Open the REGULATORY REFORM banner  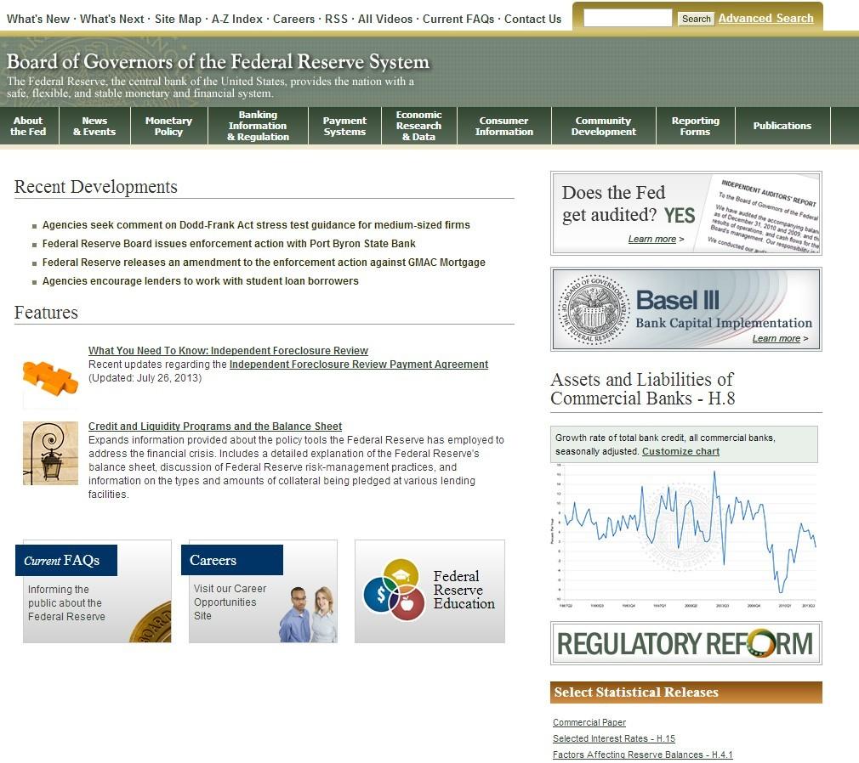[x=685, y=643]
